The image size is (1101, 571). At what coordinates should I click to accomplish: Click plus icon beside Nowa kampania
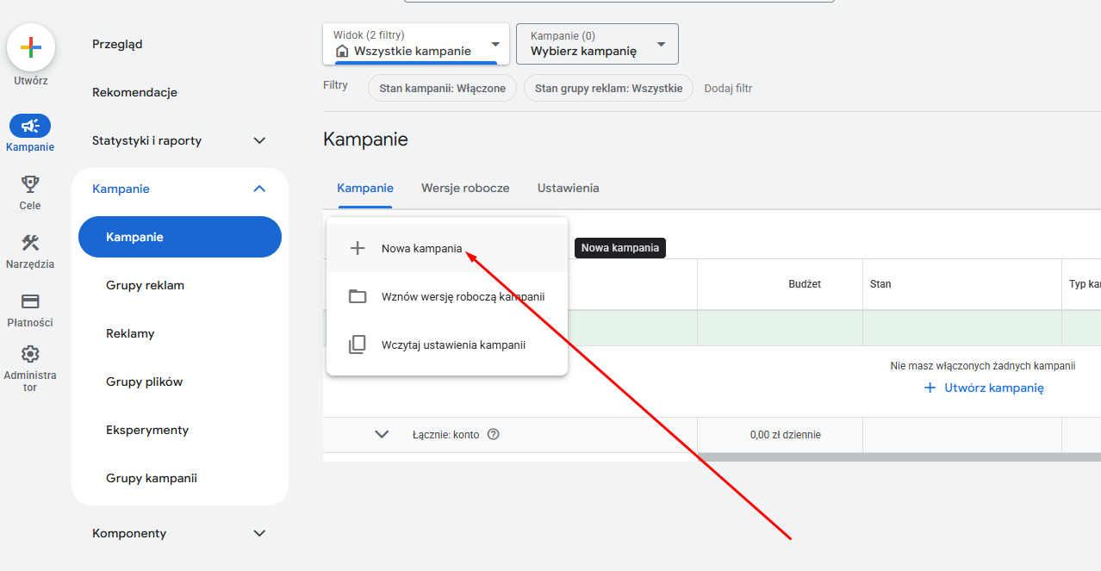coord(358,249)
